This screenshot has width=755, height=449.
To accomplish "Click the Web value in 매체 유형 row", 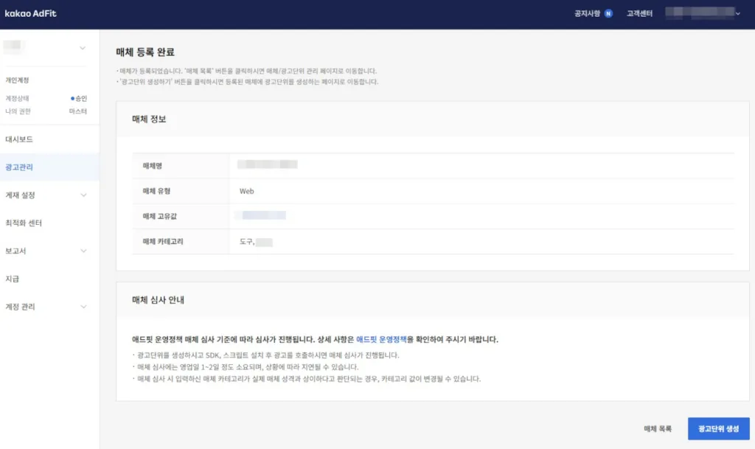I will [x=247, y=190].
